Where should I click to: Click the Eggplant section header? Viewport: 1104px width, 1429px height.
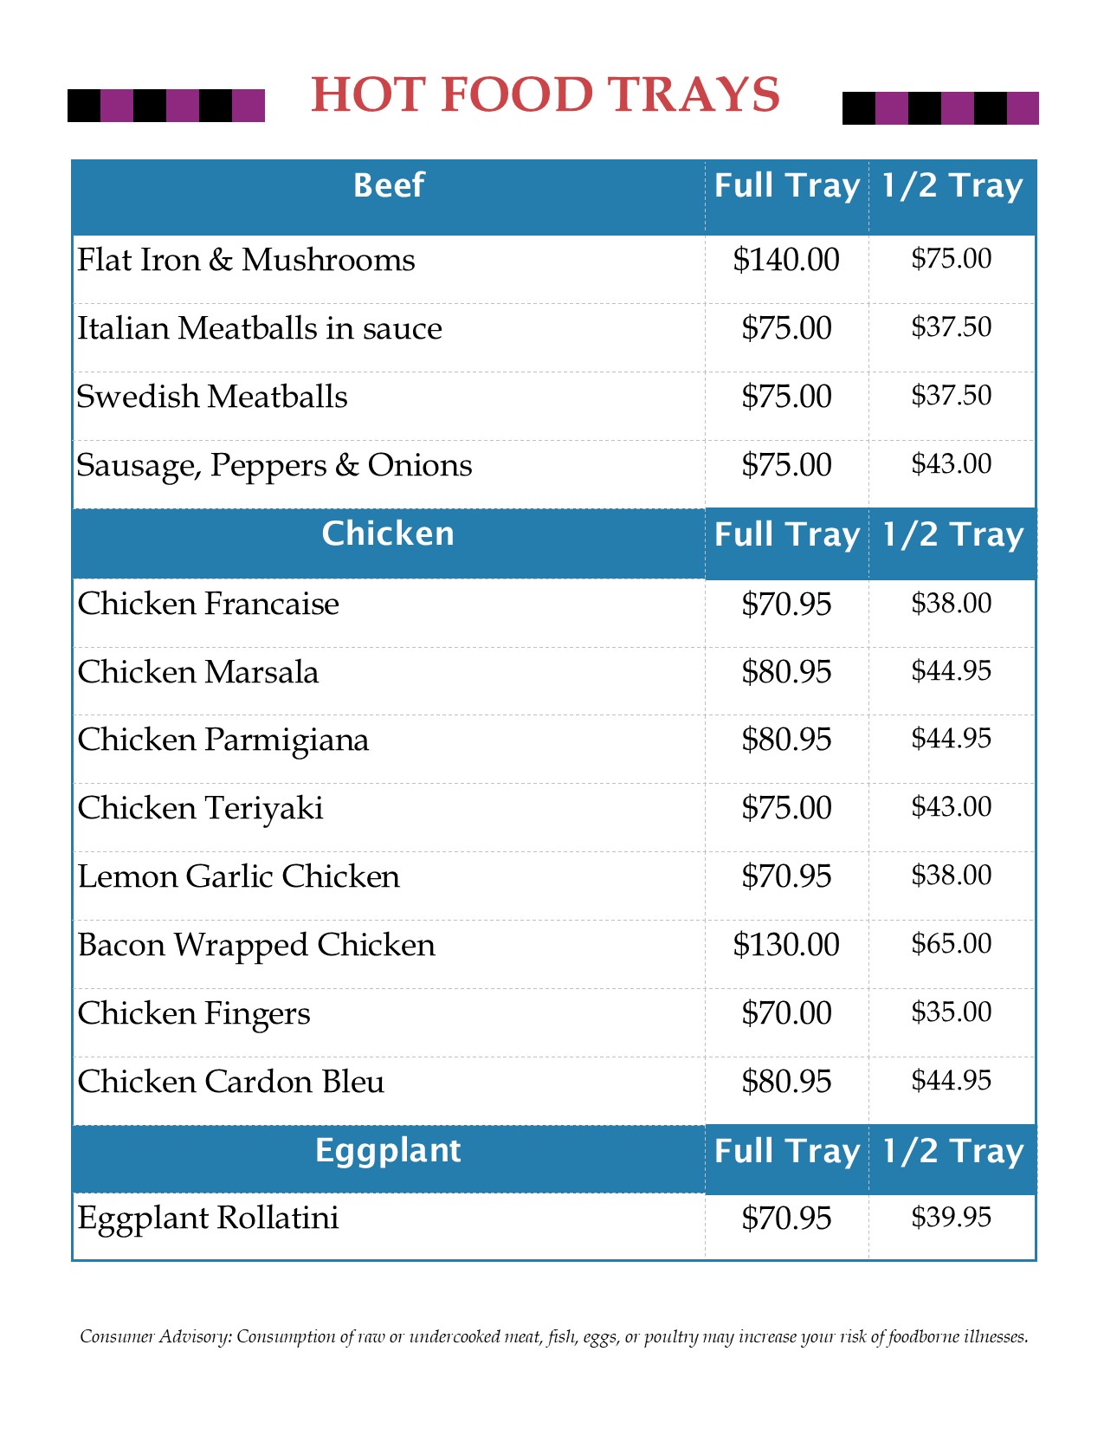(x=388, y=1150)
